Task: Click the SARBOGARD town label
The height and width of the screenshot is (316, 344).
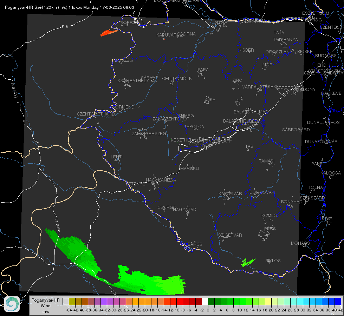Action: click(x=296, y=130)
